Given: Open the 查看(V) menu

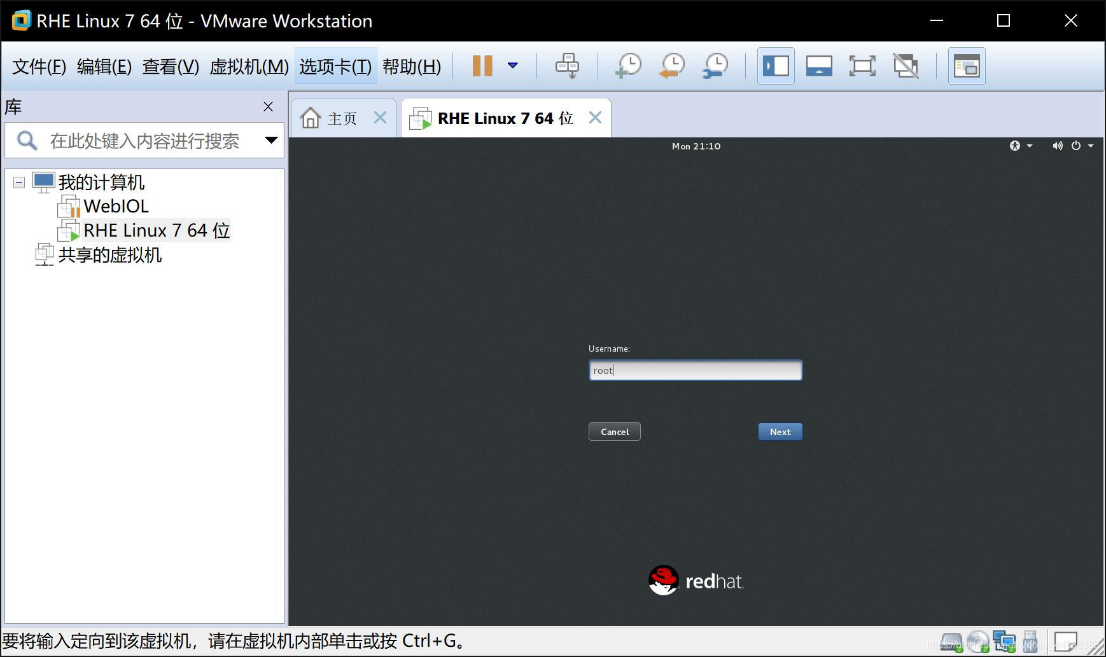Looking at the screenshot, I should (171, 66).
